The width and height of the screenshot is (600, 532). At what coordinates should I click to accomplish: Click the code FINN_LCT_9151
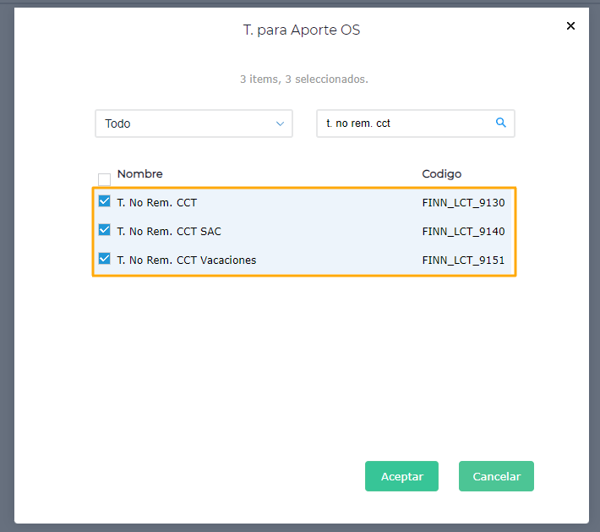click(x=463, y=261)
